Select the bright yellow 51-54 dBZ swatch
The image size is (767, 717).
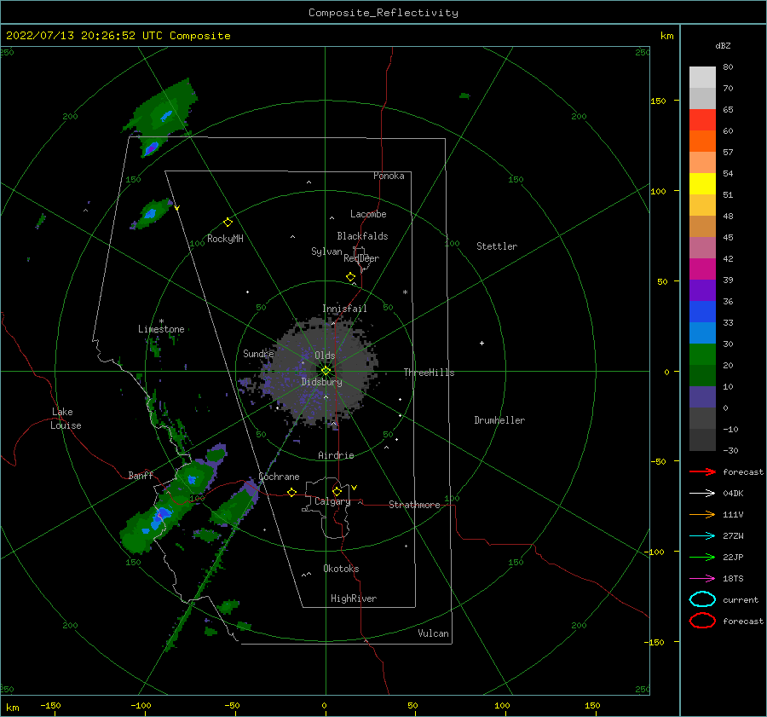tap(702, 184)
